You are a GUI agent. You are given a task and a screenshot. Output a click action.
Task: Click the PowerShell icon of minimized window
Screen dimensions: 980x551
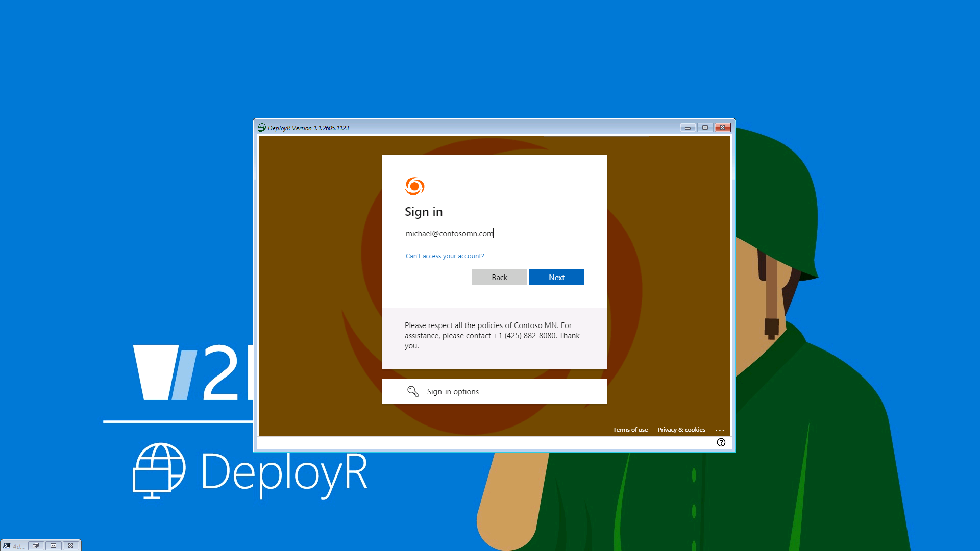[x=7, y=546]
